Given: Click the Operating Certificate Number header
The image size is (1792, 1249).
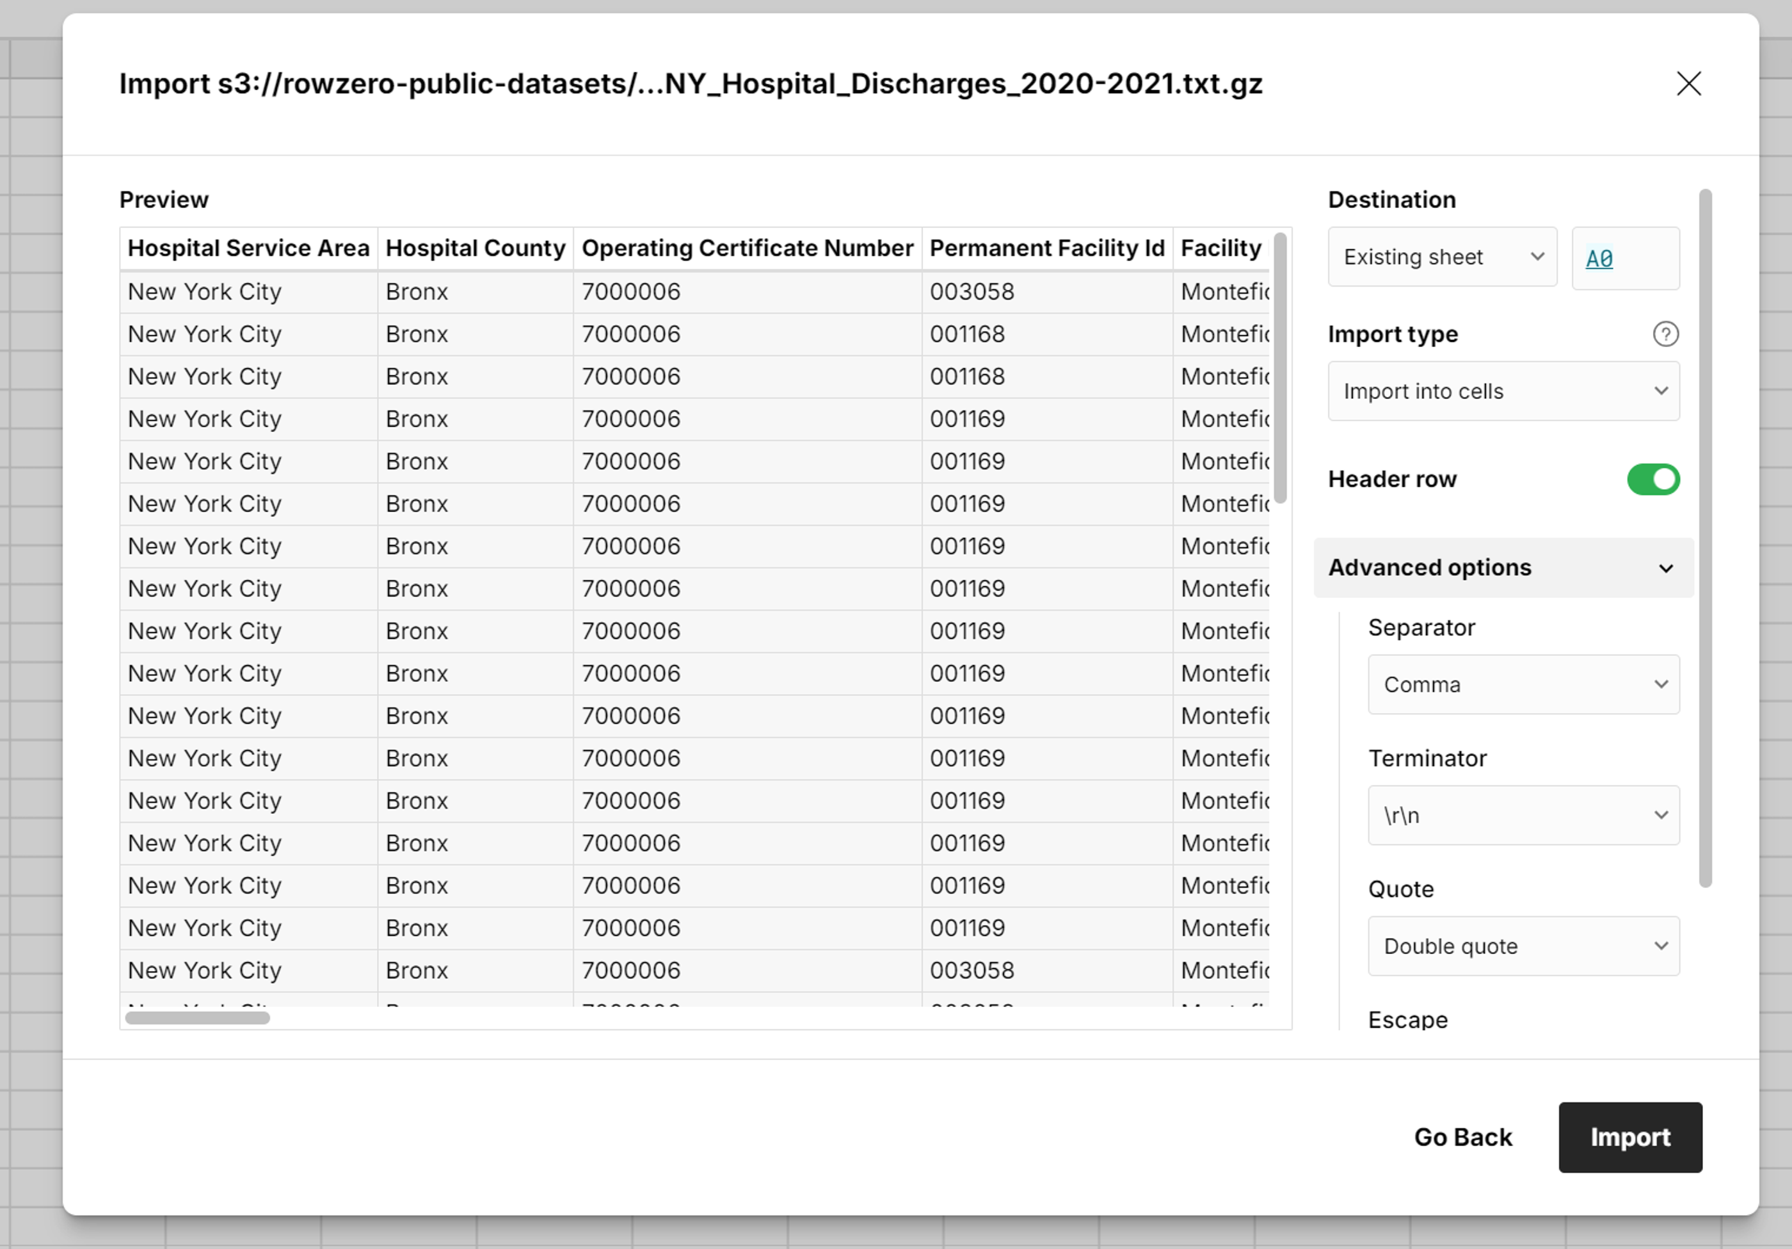Looking at the screenshot, I should [x=747, y=248].
